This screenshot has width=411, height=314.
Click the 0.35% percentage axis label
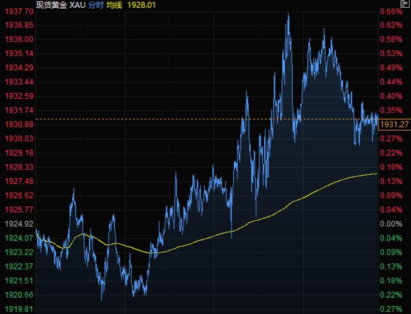point(390,110)
